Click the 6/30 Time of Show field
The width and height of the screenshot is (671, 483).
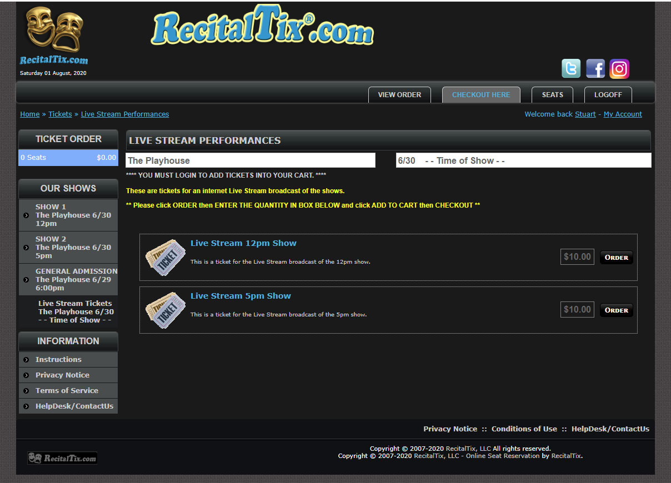pyautogui.click(x=523, y=160)
